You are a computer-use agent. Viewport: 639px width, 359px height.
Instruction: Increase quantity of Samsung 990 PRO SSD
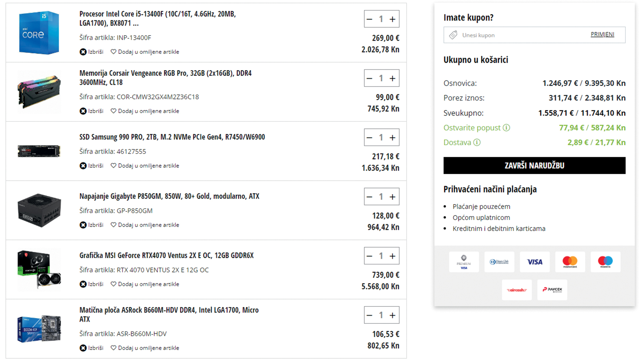(x=393, y=138)
